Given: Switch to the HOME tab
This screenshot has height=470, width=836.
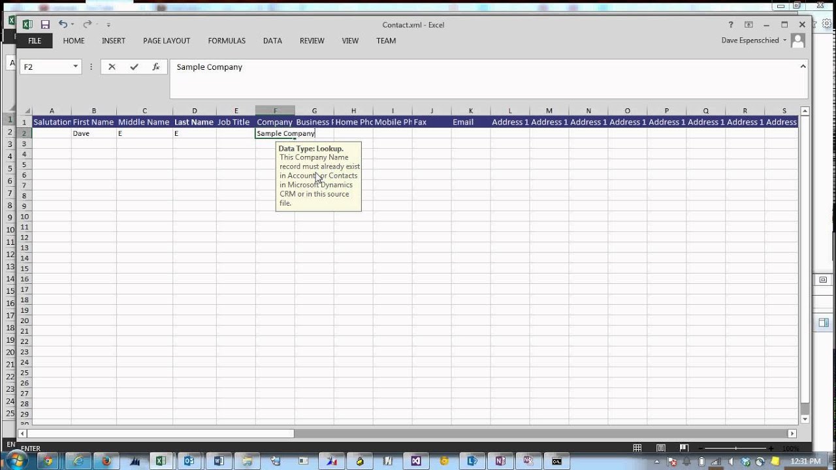Looking at the screenshot, I should 74,40.
